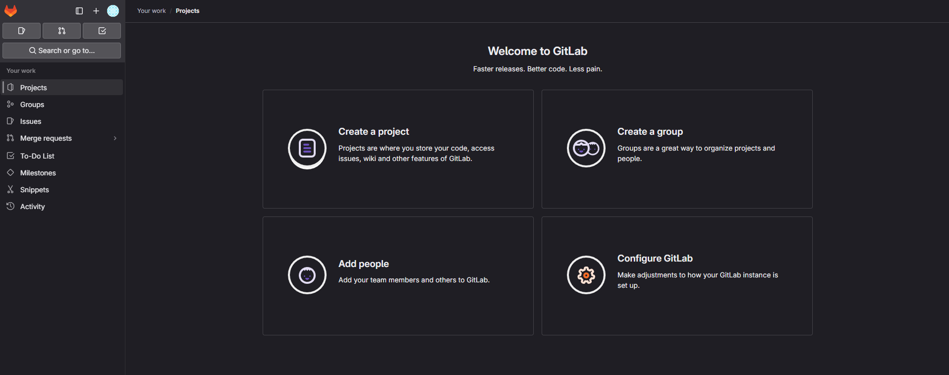Click the To-Do List checkbox icon

click(x=10, y=156)
